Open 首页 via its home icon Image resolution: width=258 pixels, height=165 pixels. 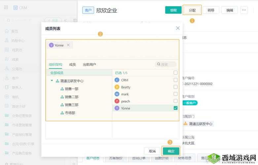(x=7, y=31)
